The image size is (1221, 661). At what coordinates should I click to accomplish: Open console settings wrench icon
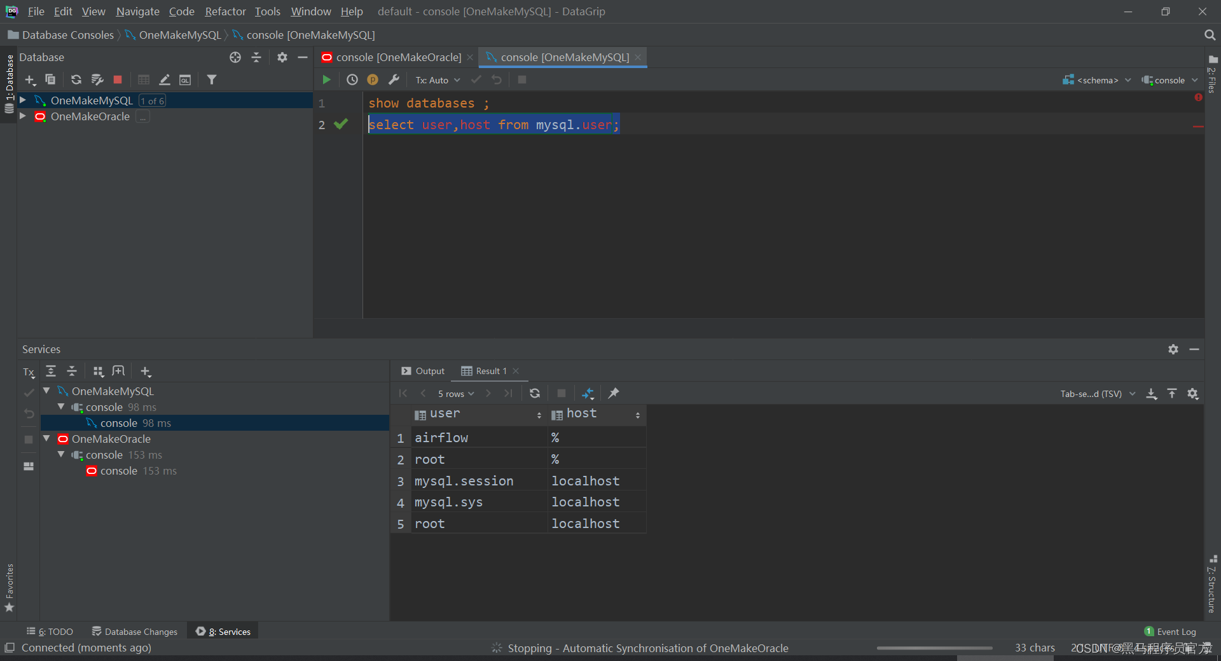coord(394,80)
